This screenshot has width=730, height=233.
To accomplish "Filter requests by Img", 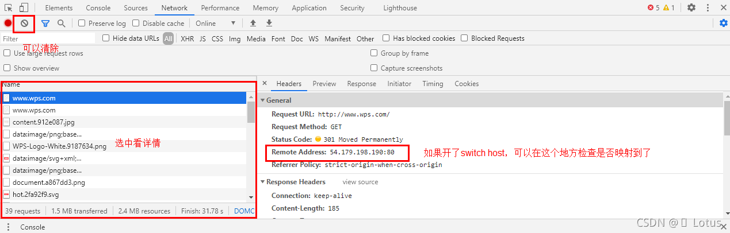I will pyautogui.click(x=235, y=38).
